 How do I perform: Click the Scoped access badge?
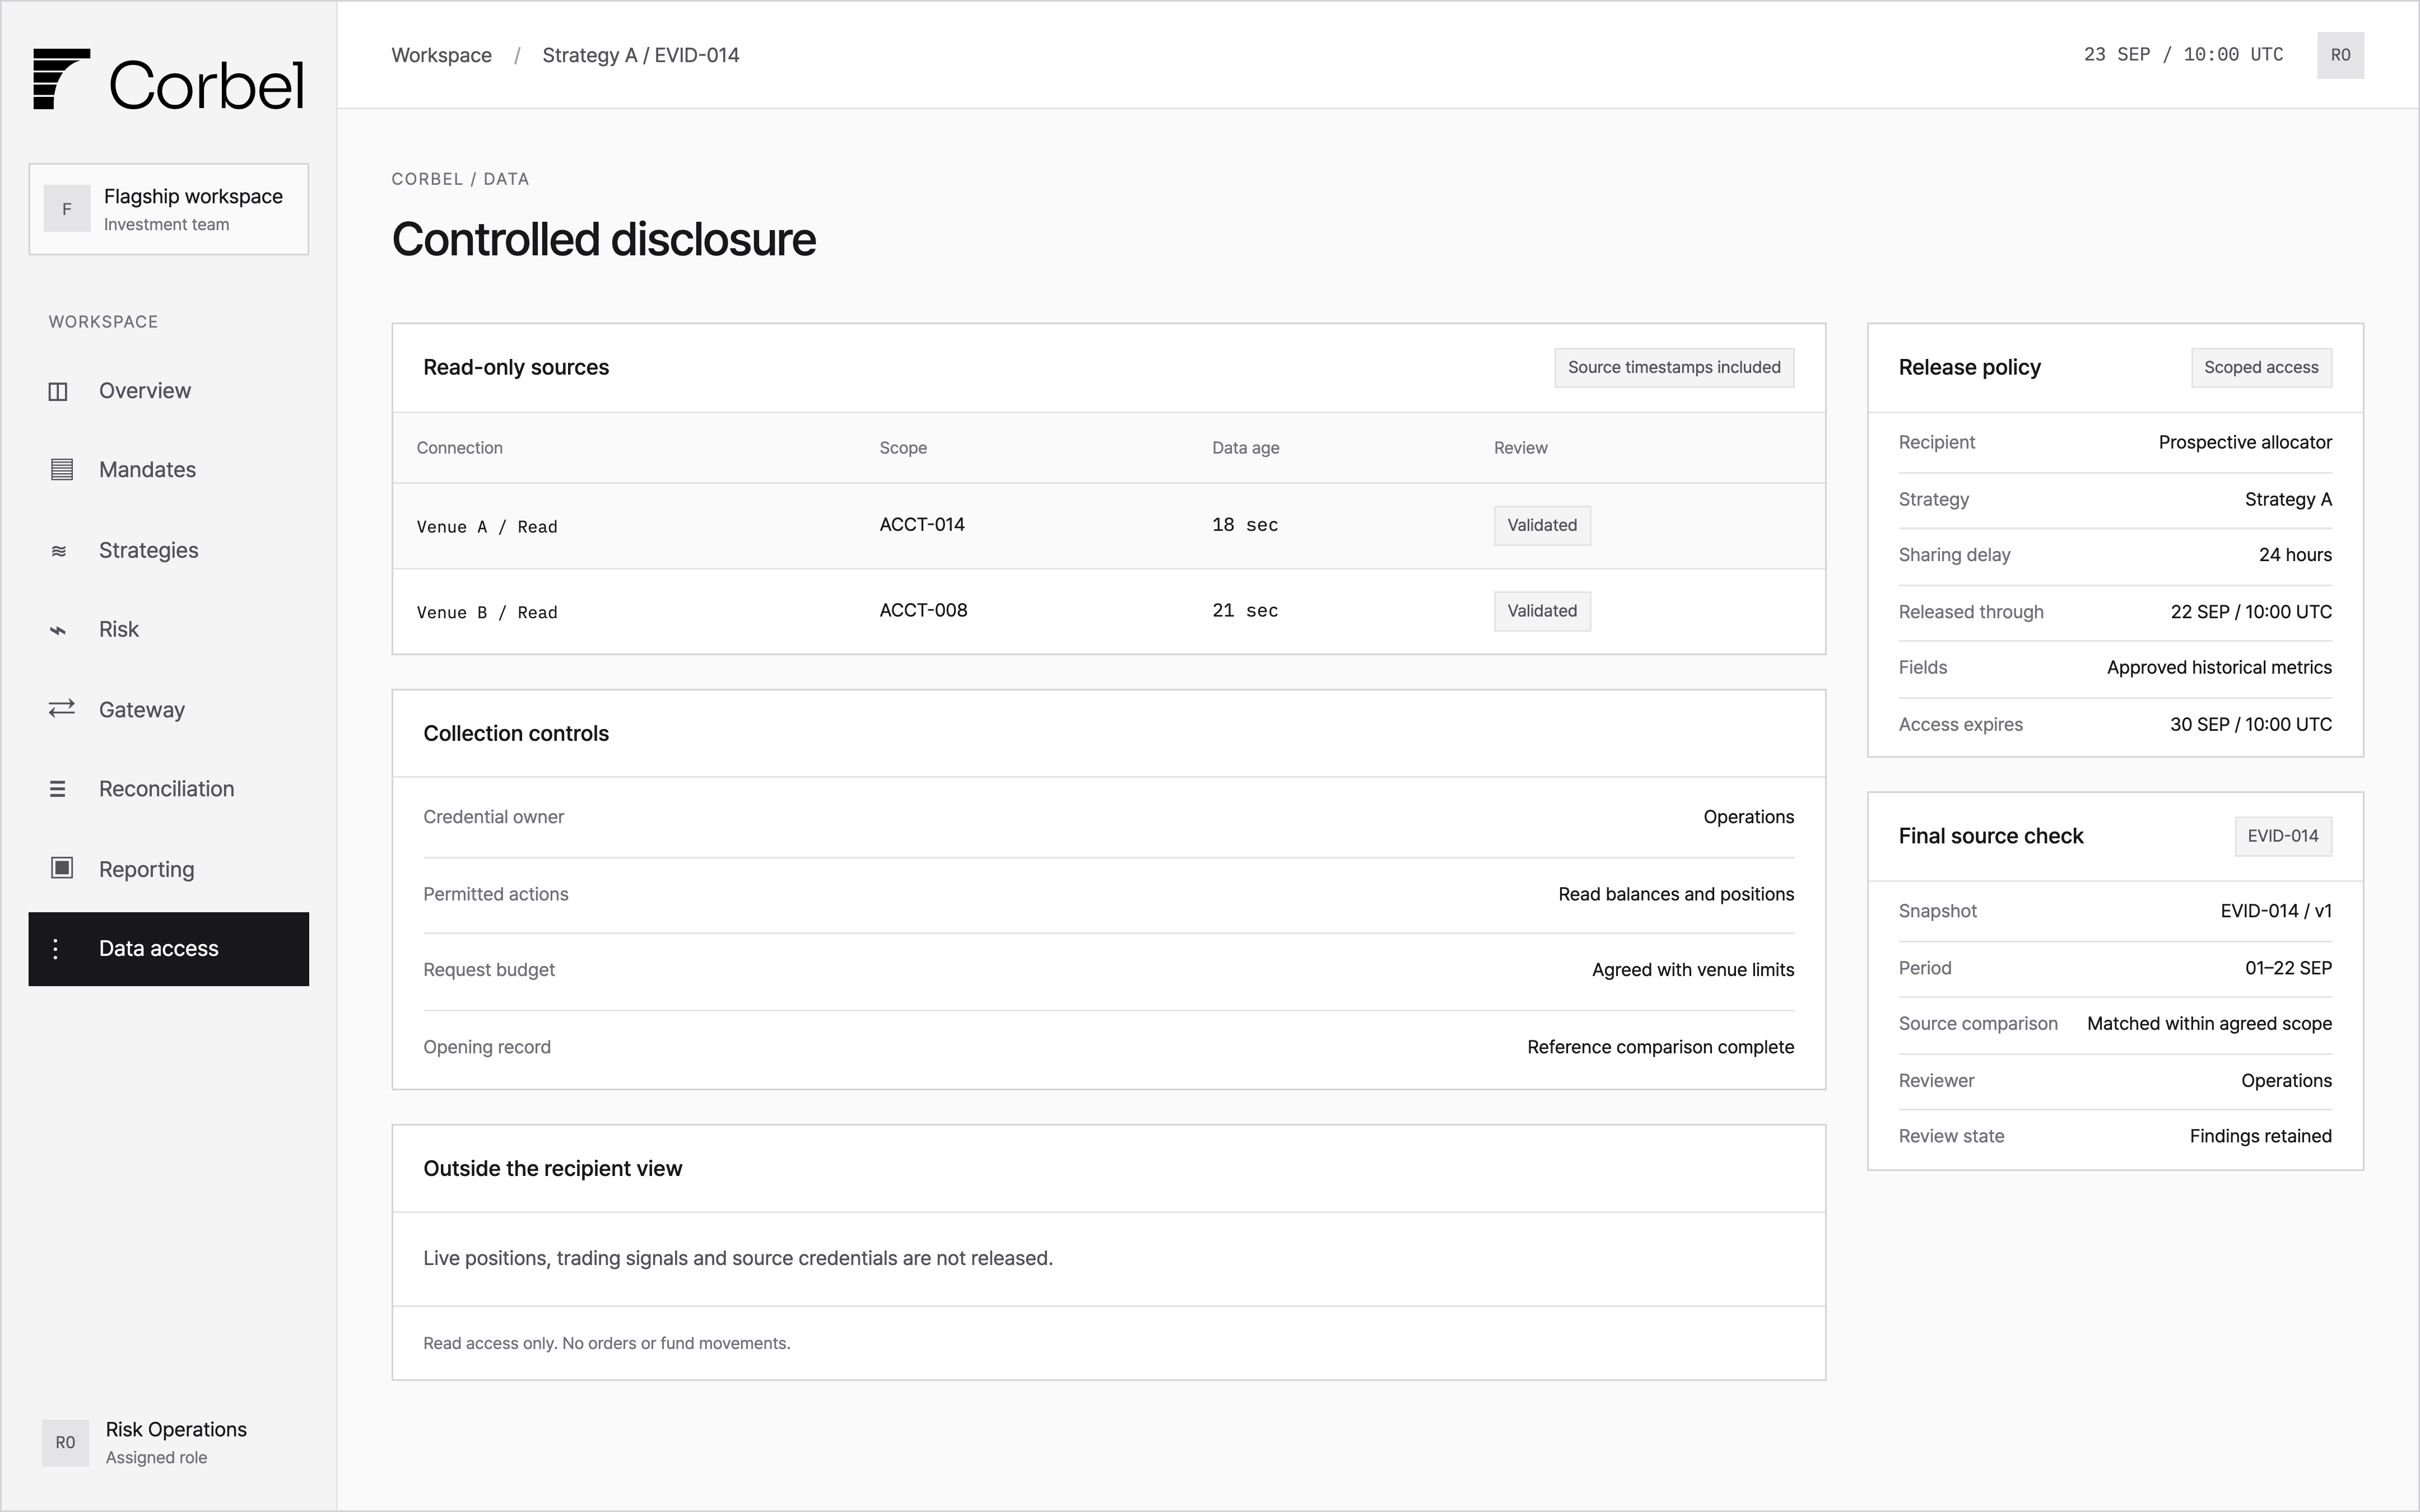[x=2261, y=367]
